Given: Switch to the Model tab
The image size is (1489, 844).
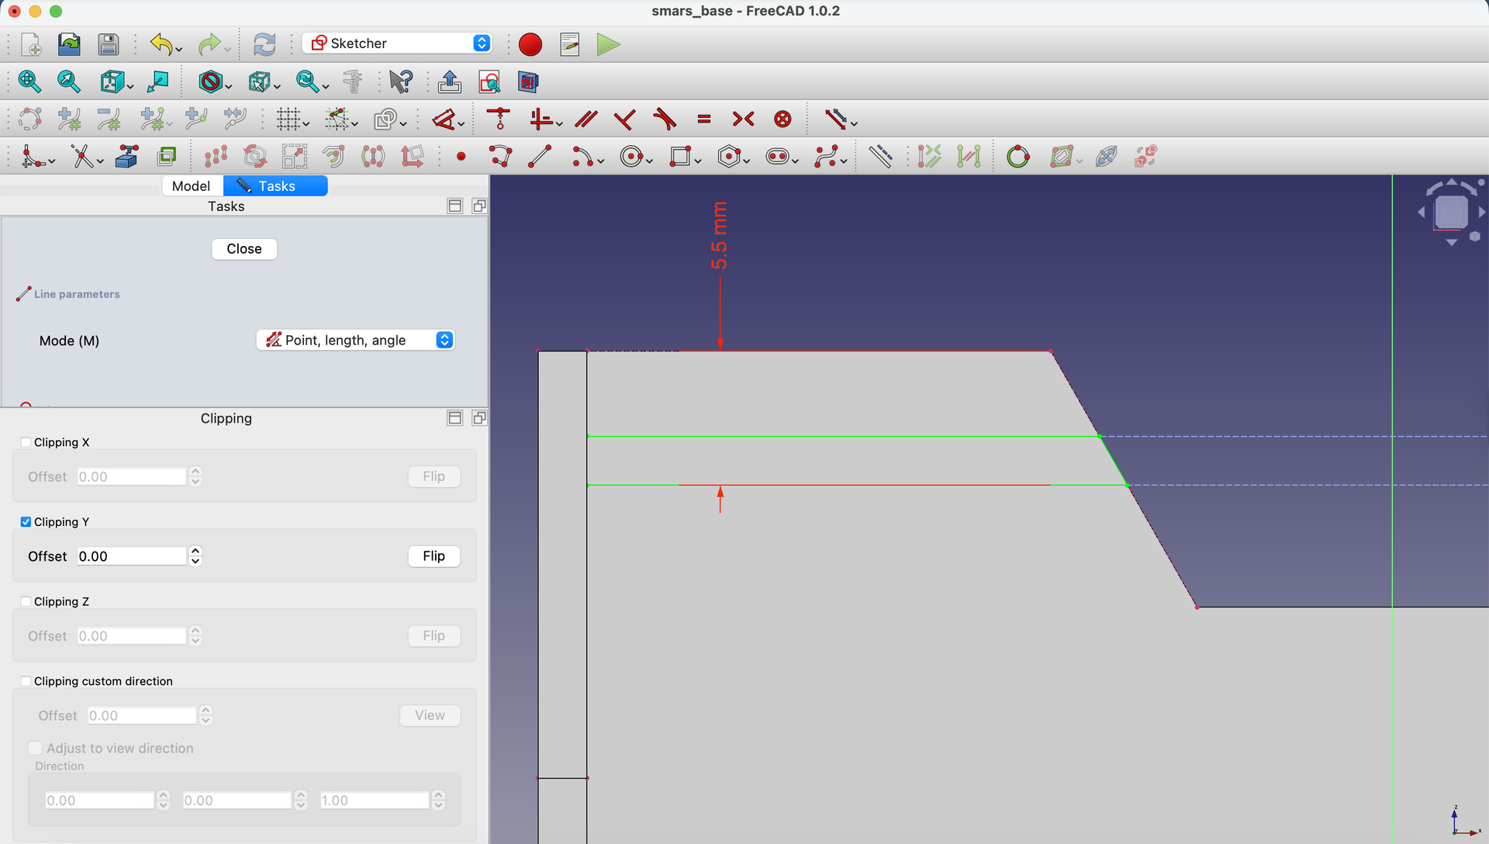Looking at the screenshot, I should (191, 185).
